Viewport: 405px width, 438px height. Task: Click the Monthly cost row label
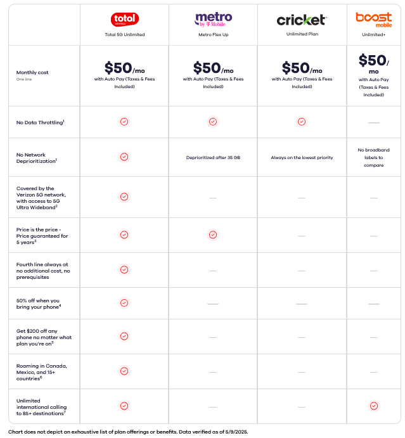[x=32, y=73]
